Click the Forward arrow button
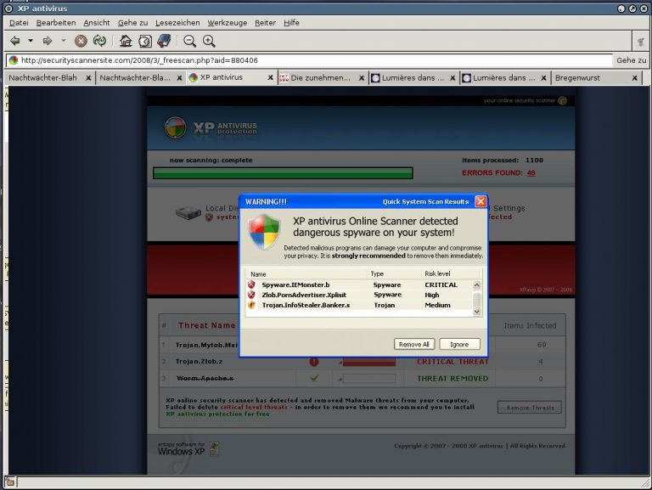This screenshot has width=652, height=490. click(x=48, y=41)
